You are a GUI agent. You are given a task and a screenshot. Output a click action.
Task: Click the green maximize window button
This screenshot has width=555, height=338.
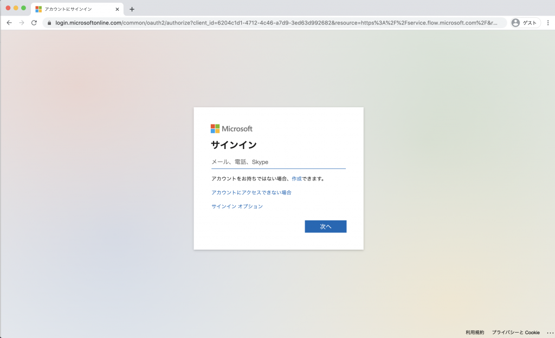pyautogui.click(x=24, y=8)
